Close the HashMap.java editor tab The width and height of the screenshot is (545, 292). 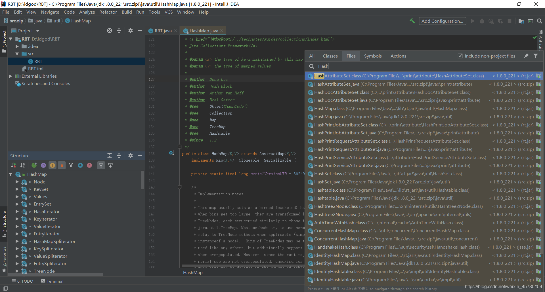pos(222,31)
